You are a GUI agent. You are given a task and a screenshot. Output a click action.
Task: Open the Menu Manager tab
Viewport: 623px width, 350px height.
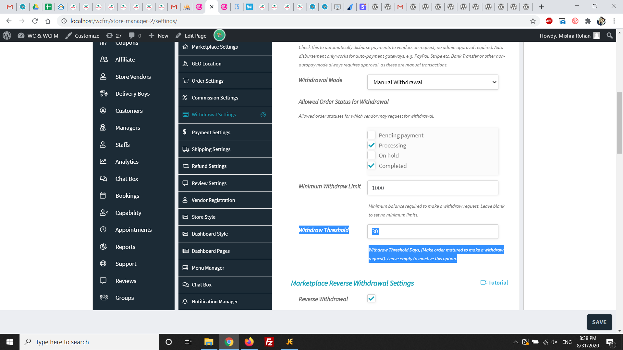(x=225, y=268)
